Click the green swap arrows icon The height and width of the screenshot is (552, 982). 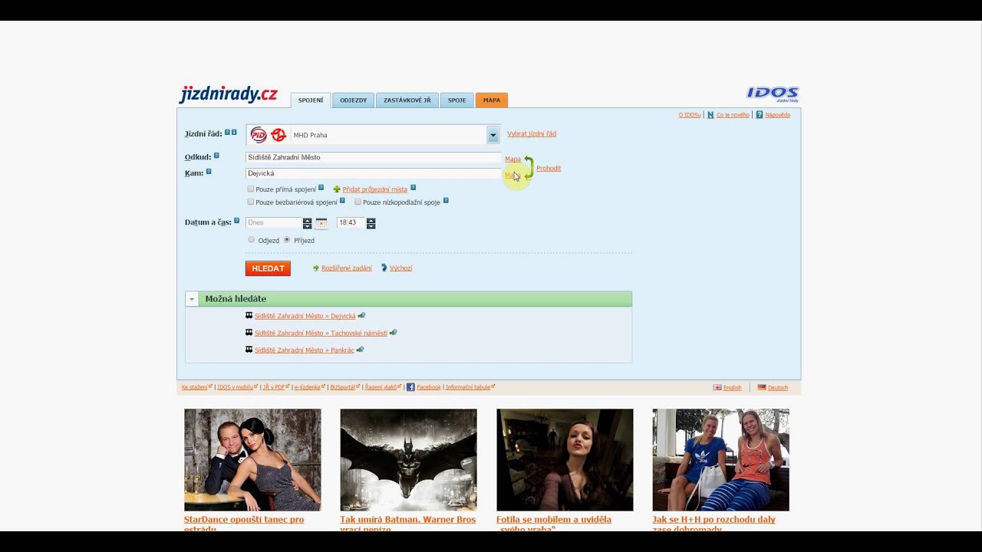529,167
